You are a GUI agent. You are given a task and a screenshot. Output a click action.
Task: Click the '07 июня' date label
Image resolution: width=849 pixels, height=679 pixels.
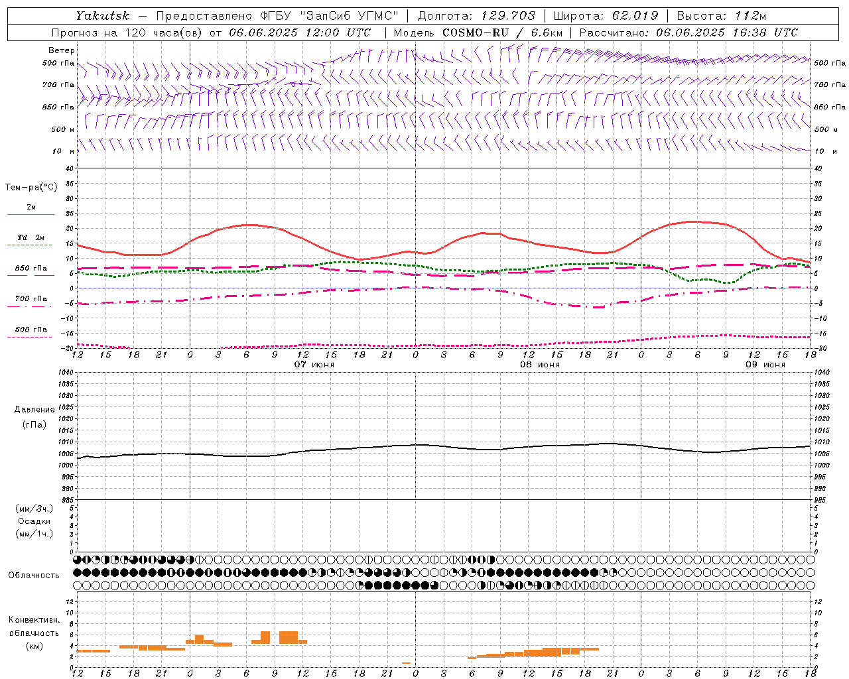click(314, 365)
